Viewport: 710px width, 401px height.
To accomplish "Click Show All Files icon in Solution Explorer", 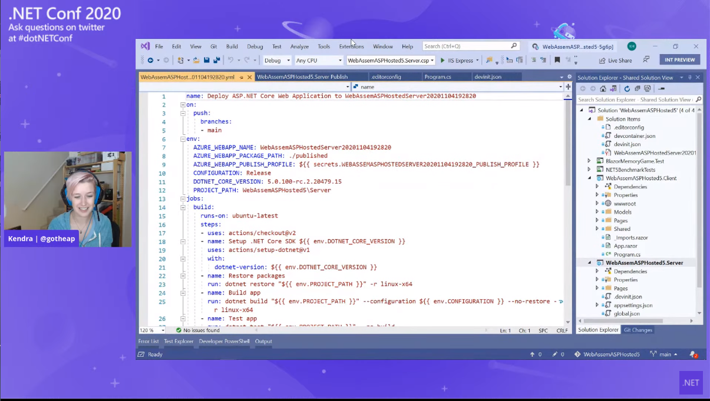I will (x=647, y=88).
